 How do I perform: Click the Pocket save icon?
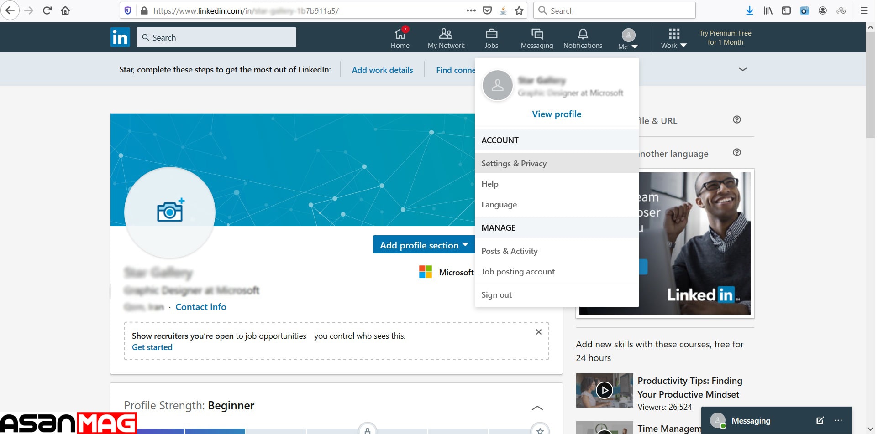(x=487, y=10)
